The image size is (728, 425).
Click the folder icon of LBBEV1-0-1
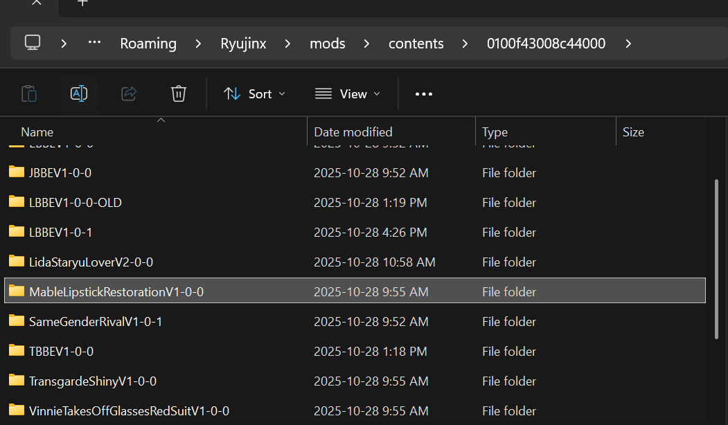[17, 231]
